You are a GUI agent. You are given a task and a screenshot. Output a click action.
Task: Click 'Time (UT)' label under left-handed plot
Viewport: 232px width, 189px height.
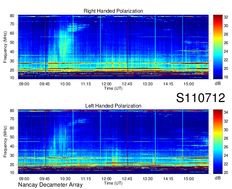coord(113,183)
